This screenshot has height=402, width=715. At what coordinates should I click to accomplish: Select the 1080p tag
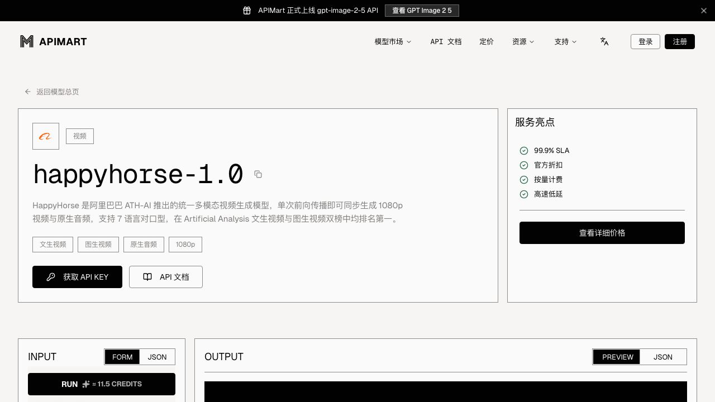point(185,245)
